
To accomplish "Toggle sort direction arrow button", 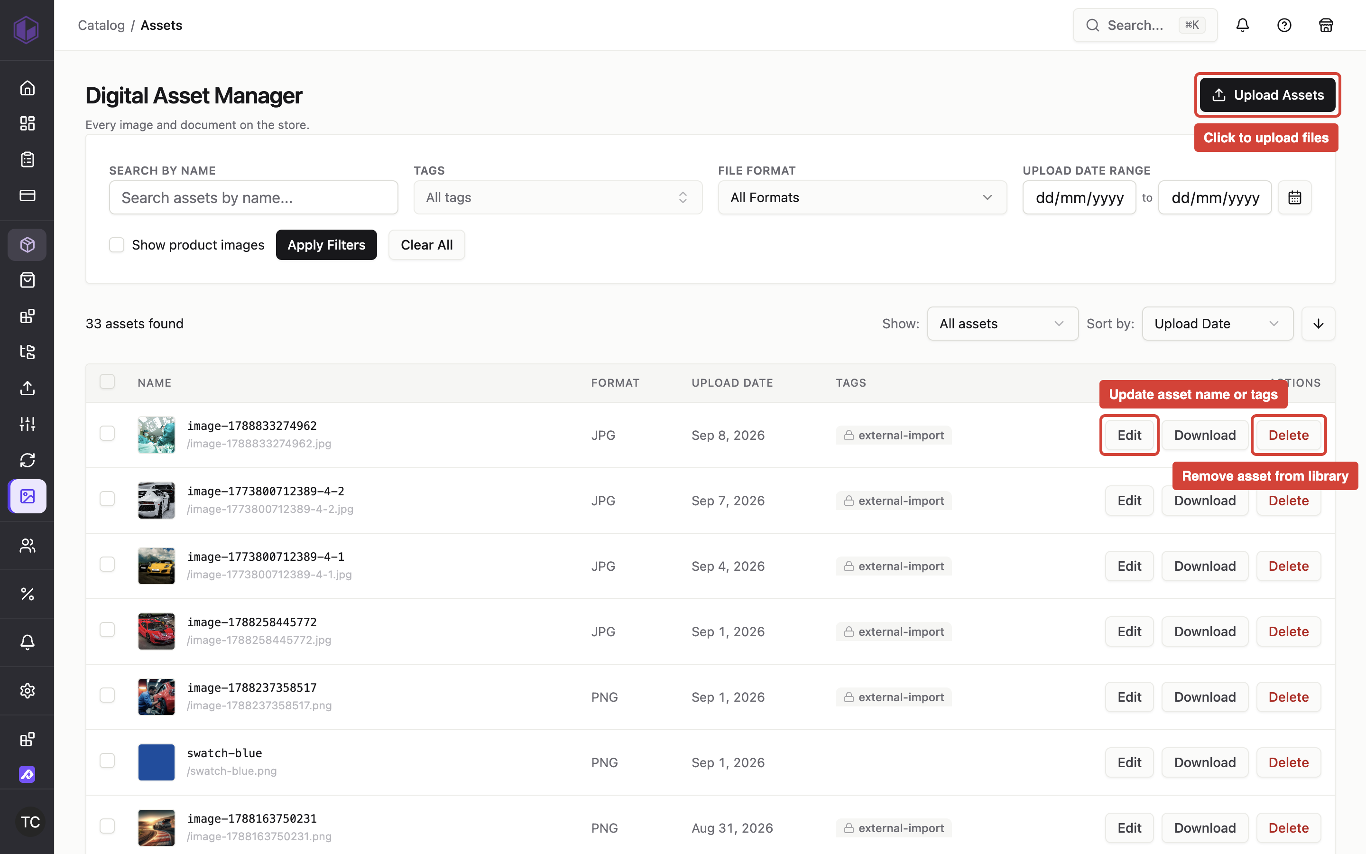I will point(1318,324).
